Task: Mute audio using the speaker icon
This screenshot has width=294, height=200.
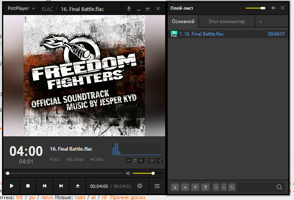Action: pos(128,173)
